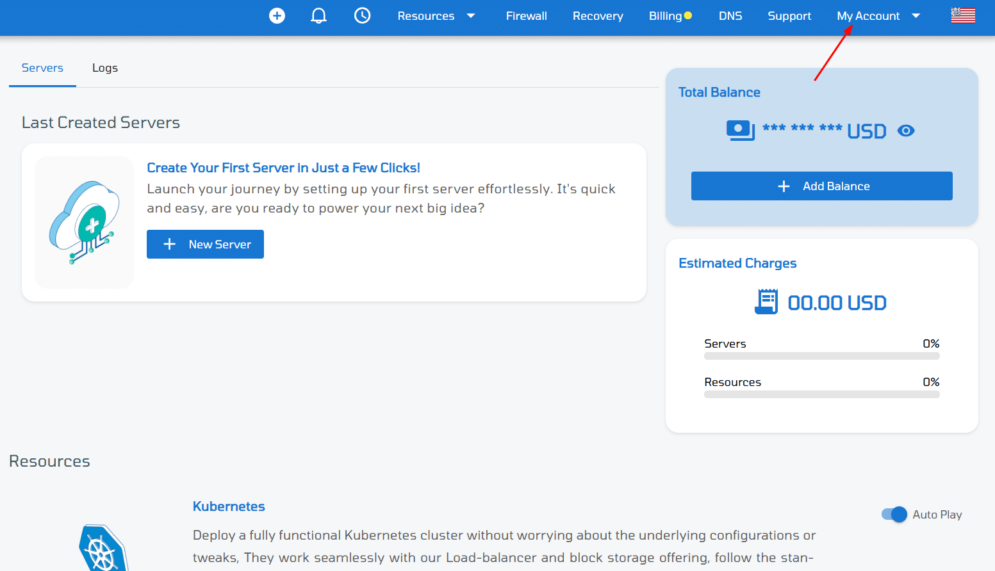Screen dimensions: 995x571
Task: Click the 'Last Created Servers' heading
Action: click(101, 122)
